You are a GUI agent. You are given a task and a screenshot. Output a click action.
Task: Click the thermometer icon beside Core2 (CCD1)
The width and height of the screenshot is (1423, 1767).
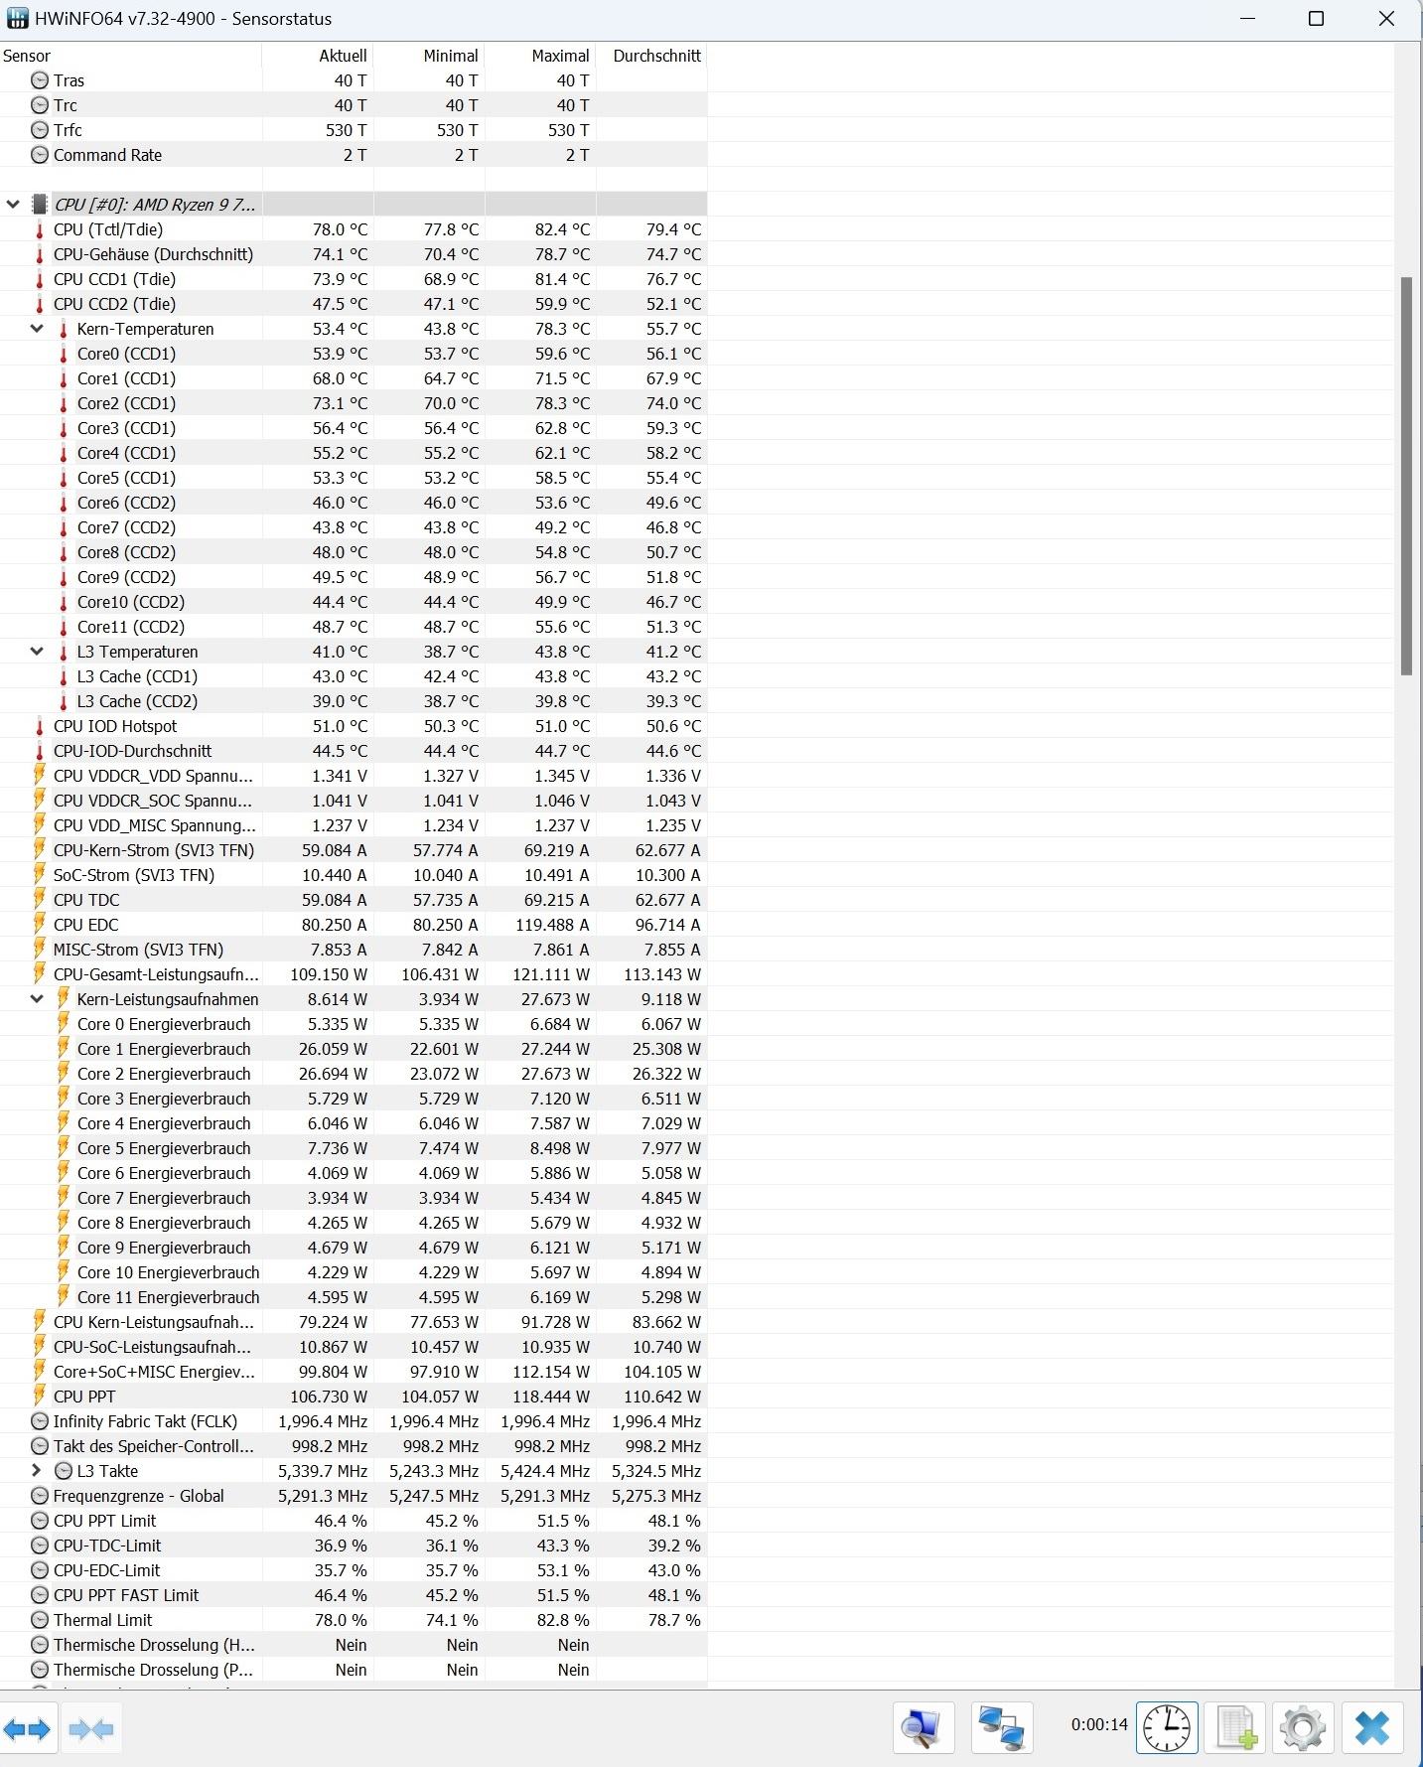pos(64,403)
